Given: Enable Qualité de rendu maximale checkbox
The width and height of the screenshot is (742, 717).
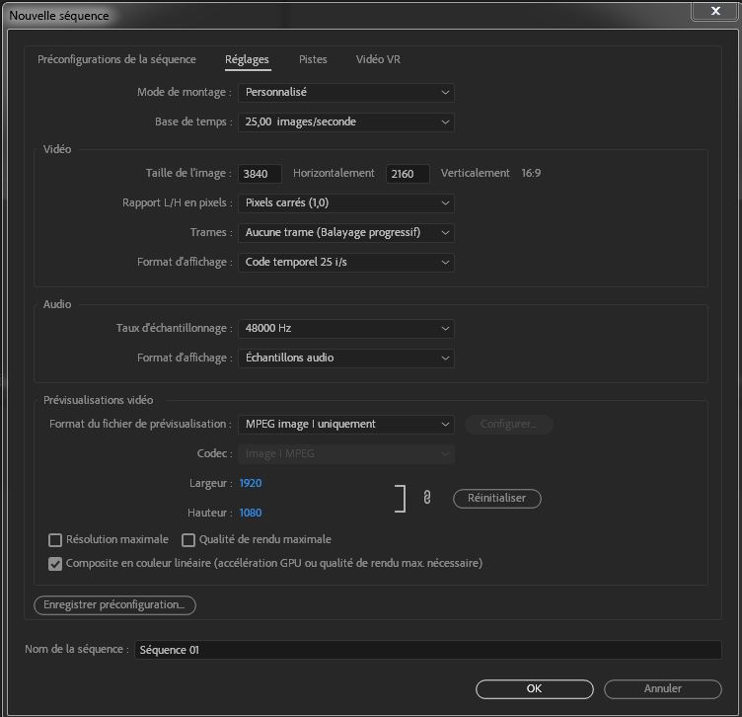Looking at the screenshot, I should tap(188, 540).
